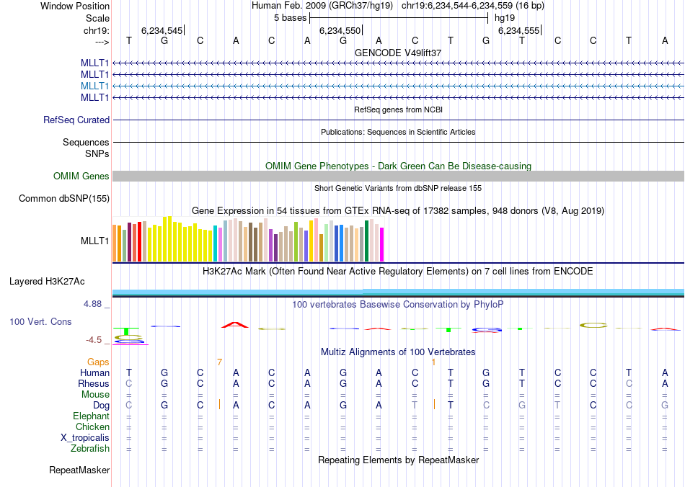
Task: Click the chr19:6,234,544-6,234,559 (16 bp) position text
Action: click(x=473, y=6)
